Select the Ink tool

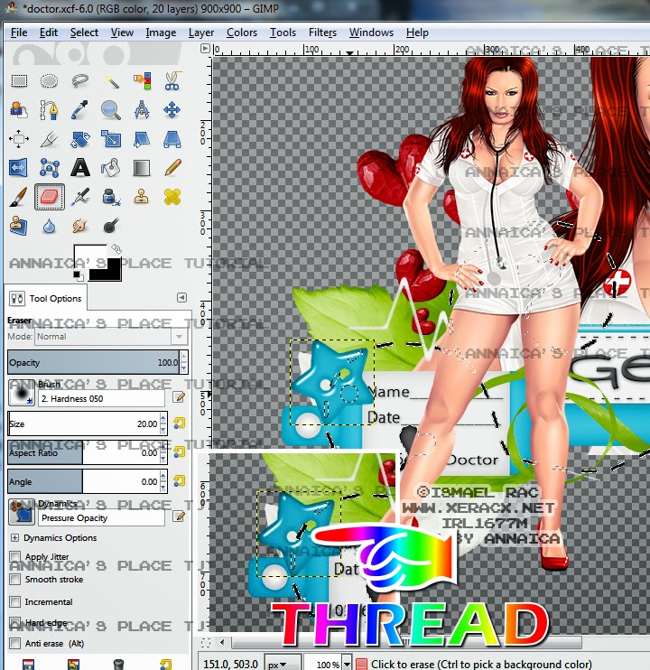111,197
